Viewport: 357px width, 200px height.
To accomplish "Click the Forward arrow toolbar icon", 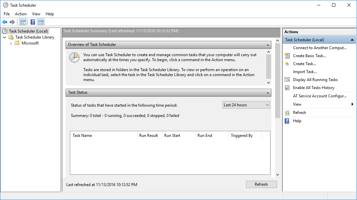I will [12, 22].
